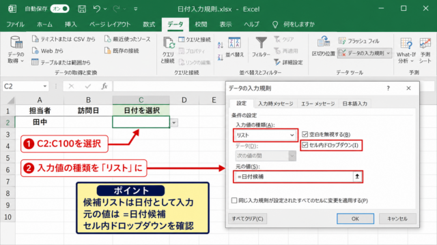Confirm with the OK button
This screenshot has height=245, width=437.
pyautogui.click(x=355, y=218)
